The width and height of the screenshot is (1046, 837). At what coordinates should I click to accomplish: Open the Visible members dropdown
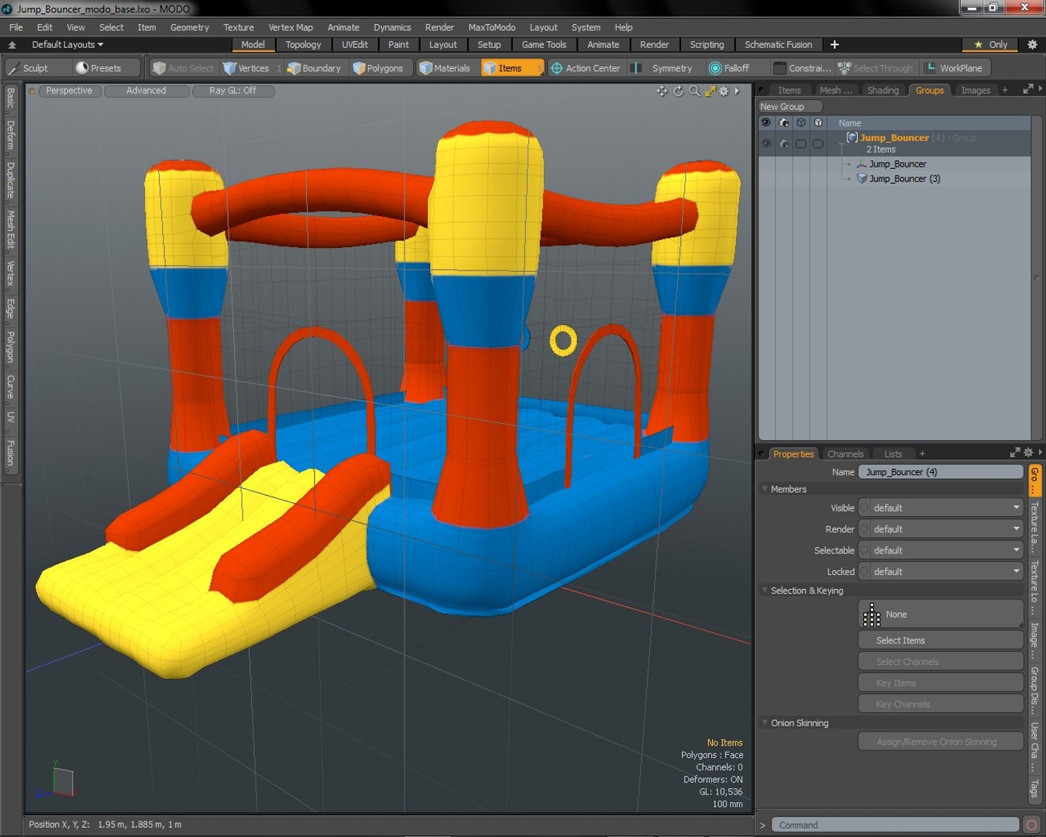pyautogui.click(x=941, y=508)
